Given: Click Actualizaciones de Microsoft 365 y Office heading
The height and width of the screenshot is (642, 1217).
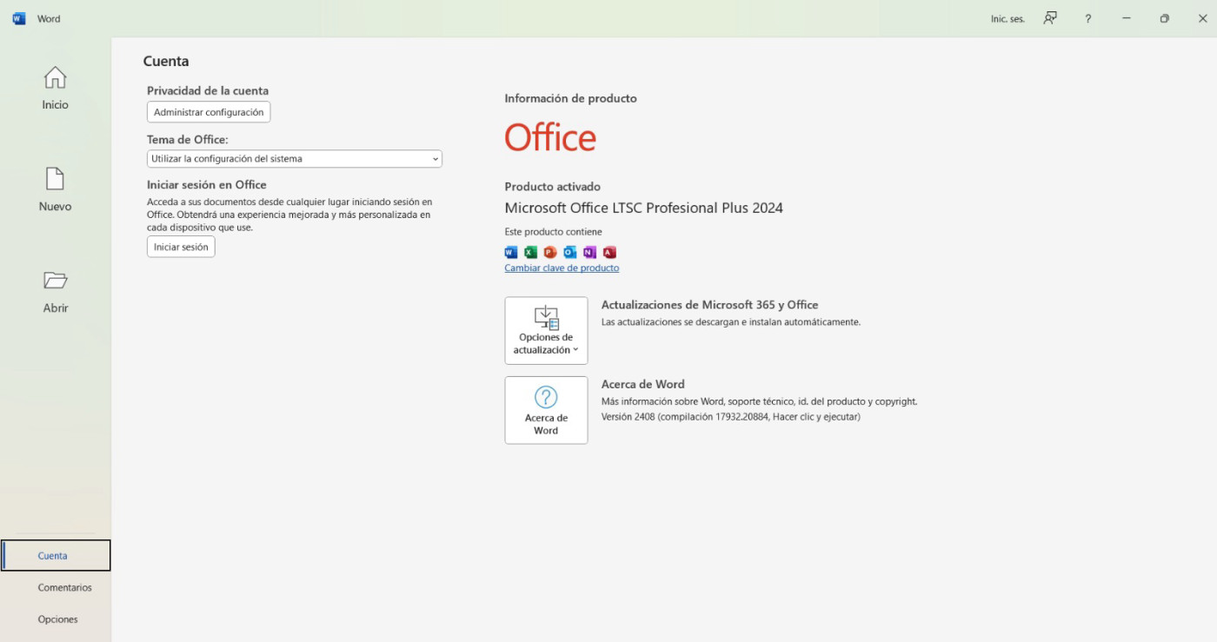Looking at the screenshot, I should (x=709, y=305).
